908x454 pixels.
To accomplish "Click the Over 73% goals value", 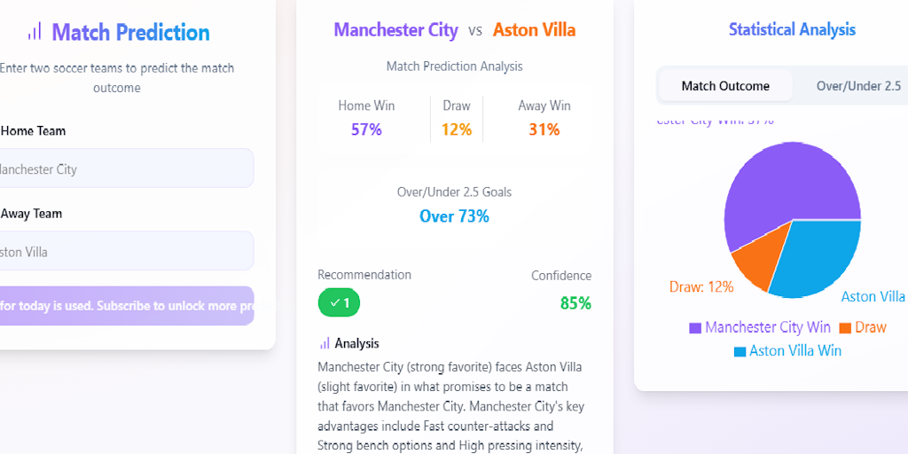I will pos(454,216).
